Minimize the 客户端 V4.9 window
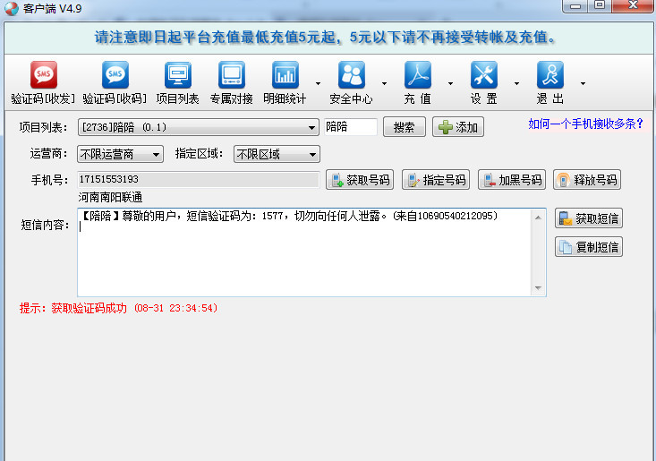 [575, 6]
